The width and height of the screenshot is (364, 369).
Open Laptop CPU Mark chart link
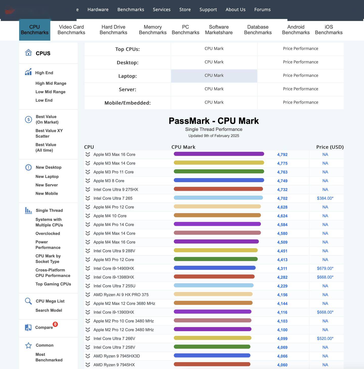tap(214, 76)
